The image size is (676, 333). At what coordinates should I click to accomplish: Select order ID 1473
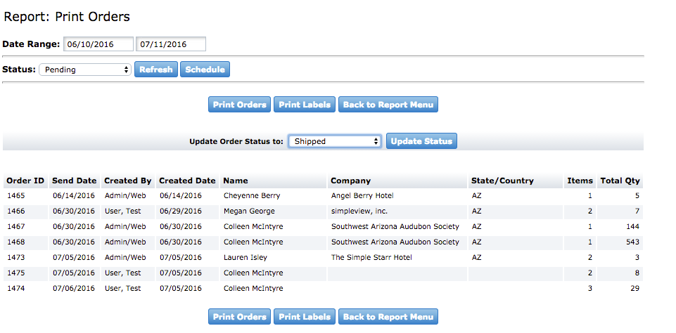[16, 258]
